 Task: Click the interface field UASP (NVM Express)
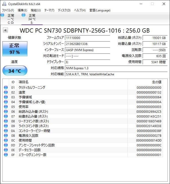pos(87,50)
